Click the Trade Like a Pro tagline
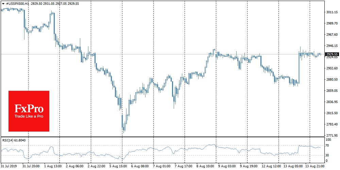This screenshot has height=170, width=340. point(29,116)
